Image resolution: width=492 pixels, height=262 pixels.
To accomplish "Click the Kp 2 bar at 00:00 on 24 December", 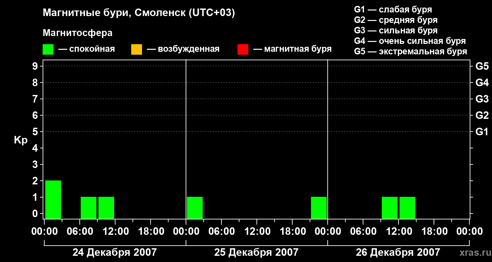I will pyautogui.click(x=53, y=199).
